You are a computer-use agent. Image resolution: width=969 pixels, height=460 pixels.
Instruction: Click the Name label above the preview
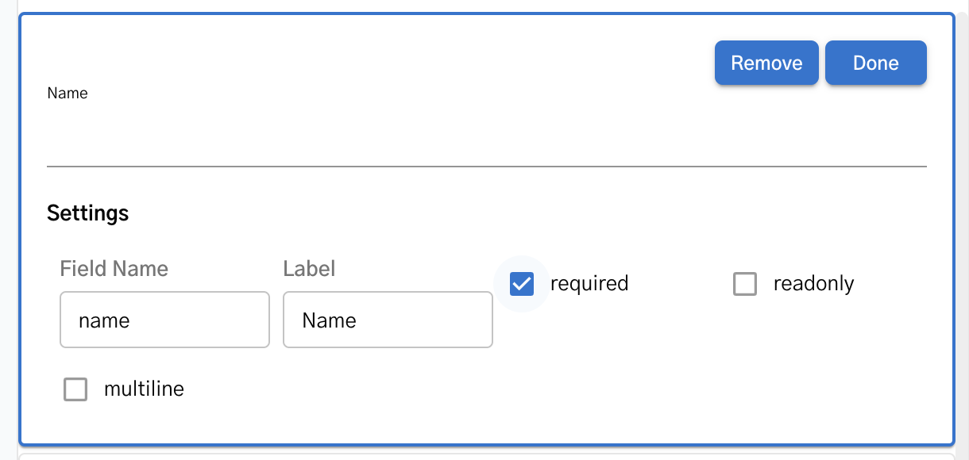(x=67, y=93)
